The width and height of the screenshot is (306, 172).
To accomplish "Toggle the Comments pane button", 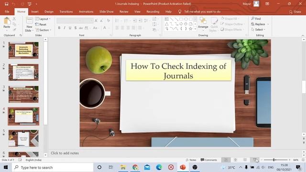I will 208,160.
